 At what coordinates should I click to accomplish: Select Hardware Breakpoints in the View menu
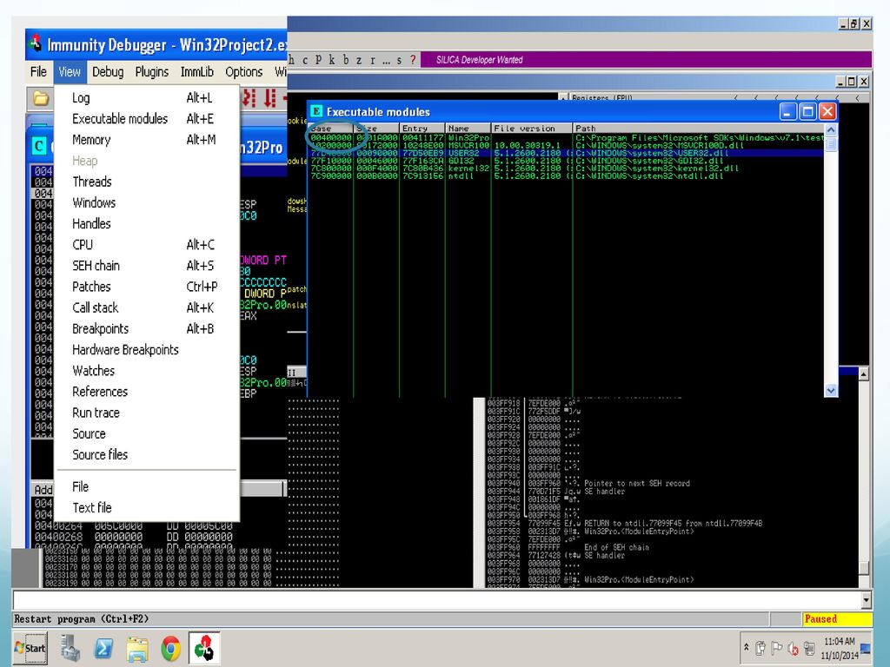pos(146,349)
